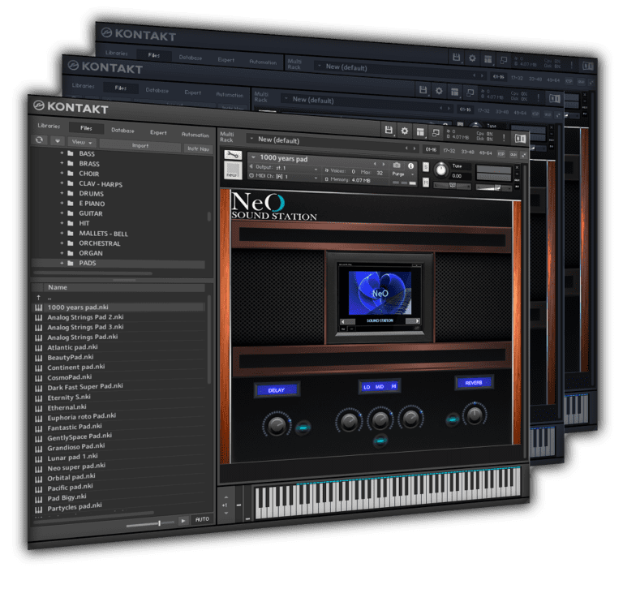
Task: Switch to the Expert tab in front window
Action: [158, 132]
